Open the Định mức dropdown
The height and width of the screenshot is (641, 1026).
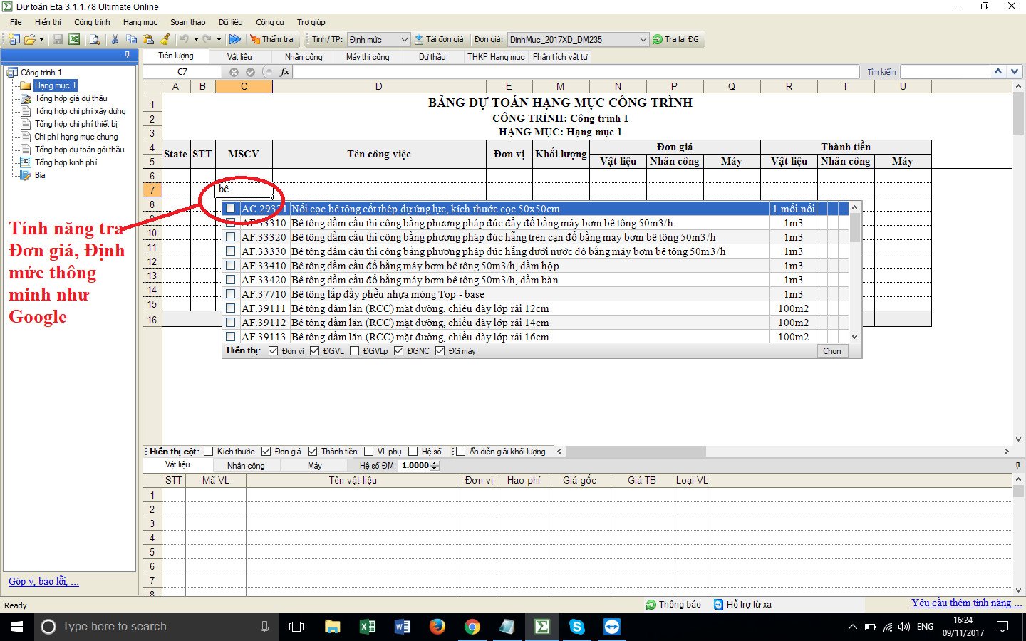pos(404,40)
